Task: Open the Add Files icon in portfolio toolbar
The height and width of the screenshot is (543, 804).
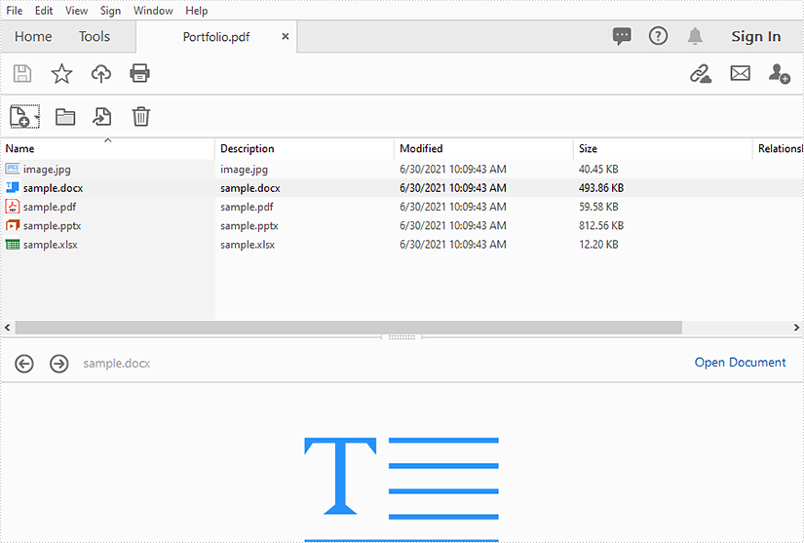Action: [21, 116]
